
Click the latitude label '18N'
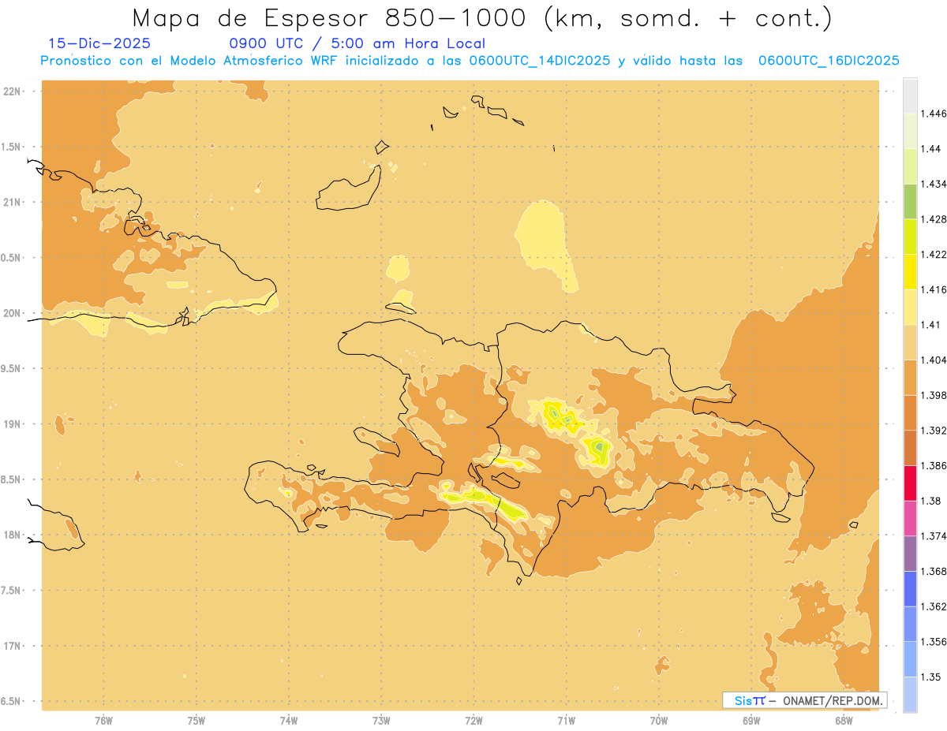pyautogui.click(x=12, y=535)
